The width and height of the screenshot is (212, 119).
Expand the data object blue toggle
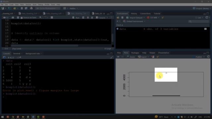118,29
